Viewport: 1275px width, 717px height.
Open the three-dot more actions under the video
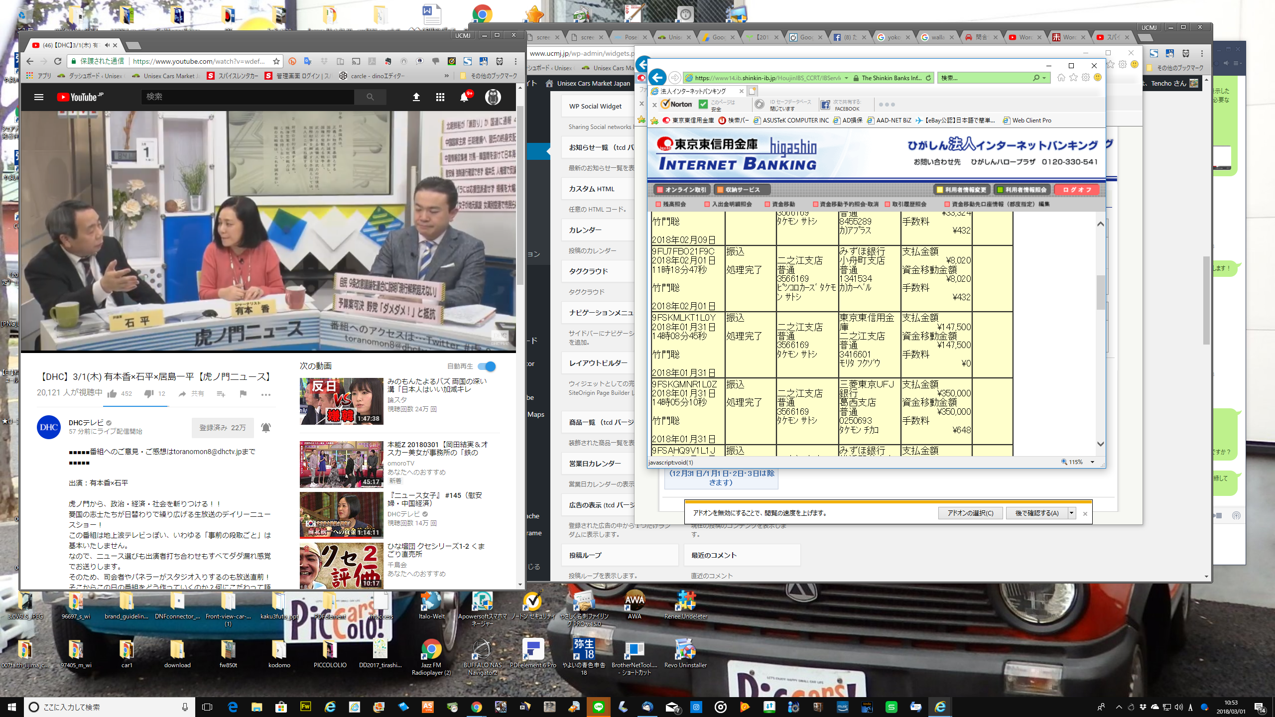click(x=266, y=394)
